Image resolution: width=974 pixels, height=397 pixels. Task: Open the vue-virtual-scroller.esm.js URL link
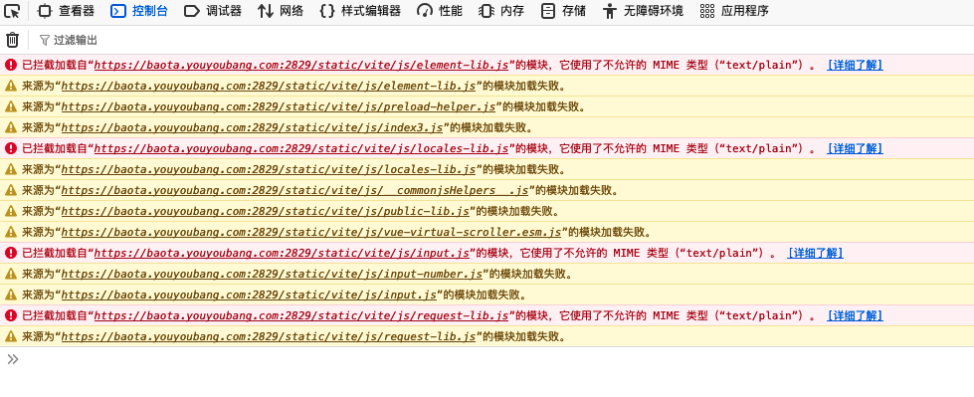311,233
